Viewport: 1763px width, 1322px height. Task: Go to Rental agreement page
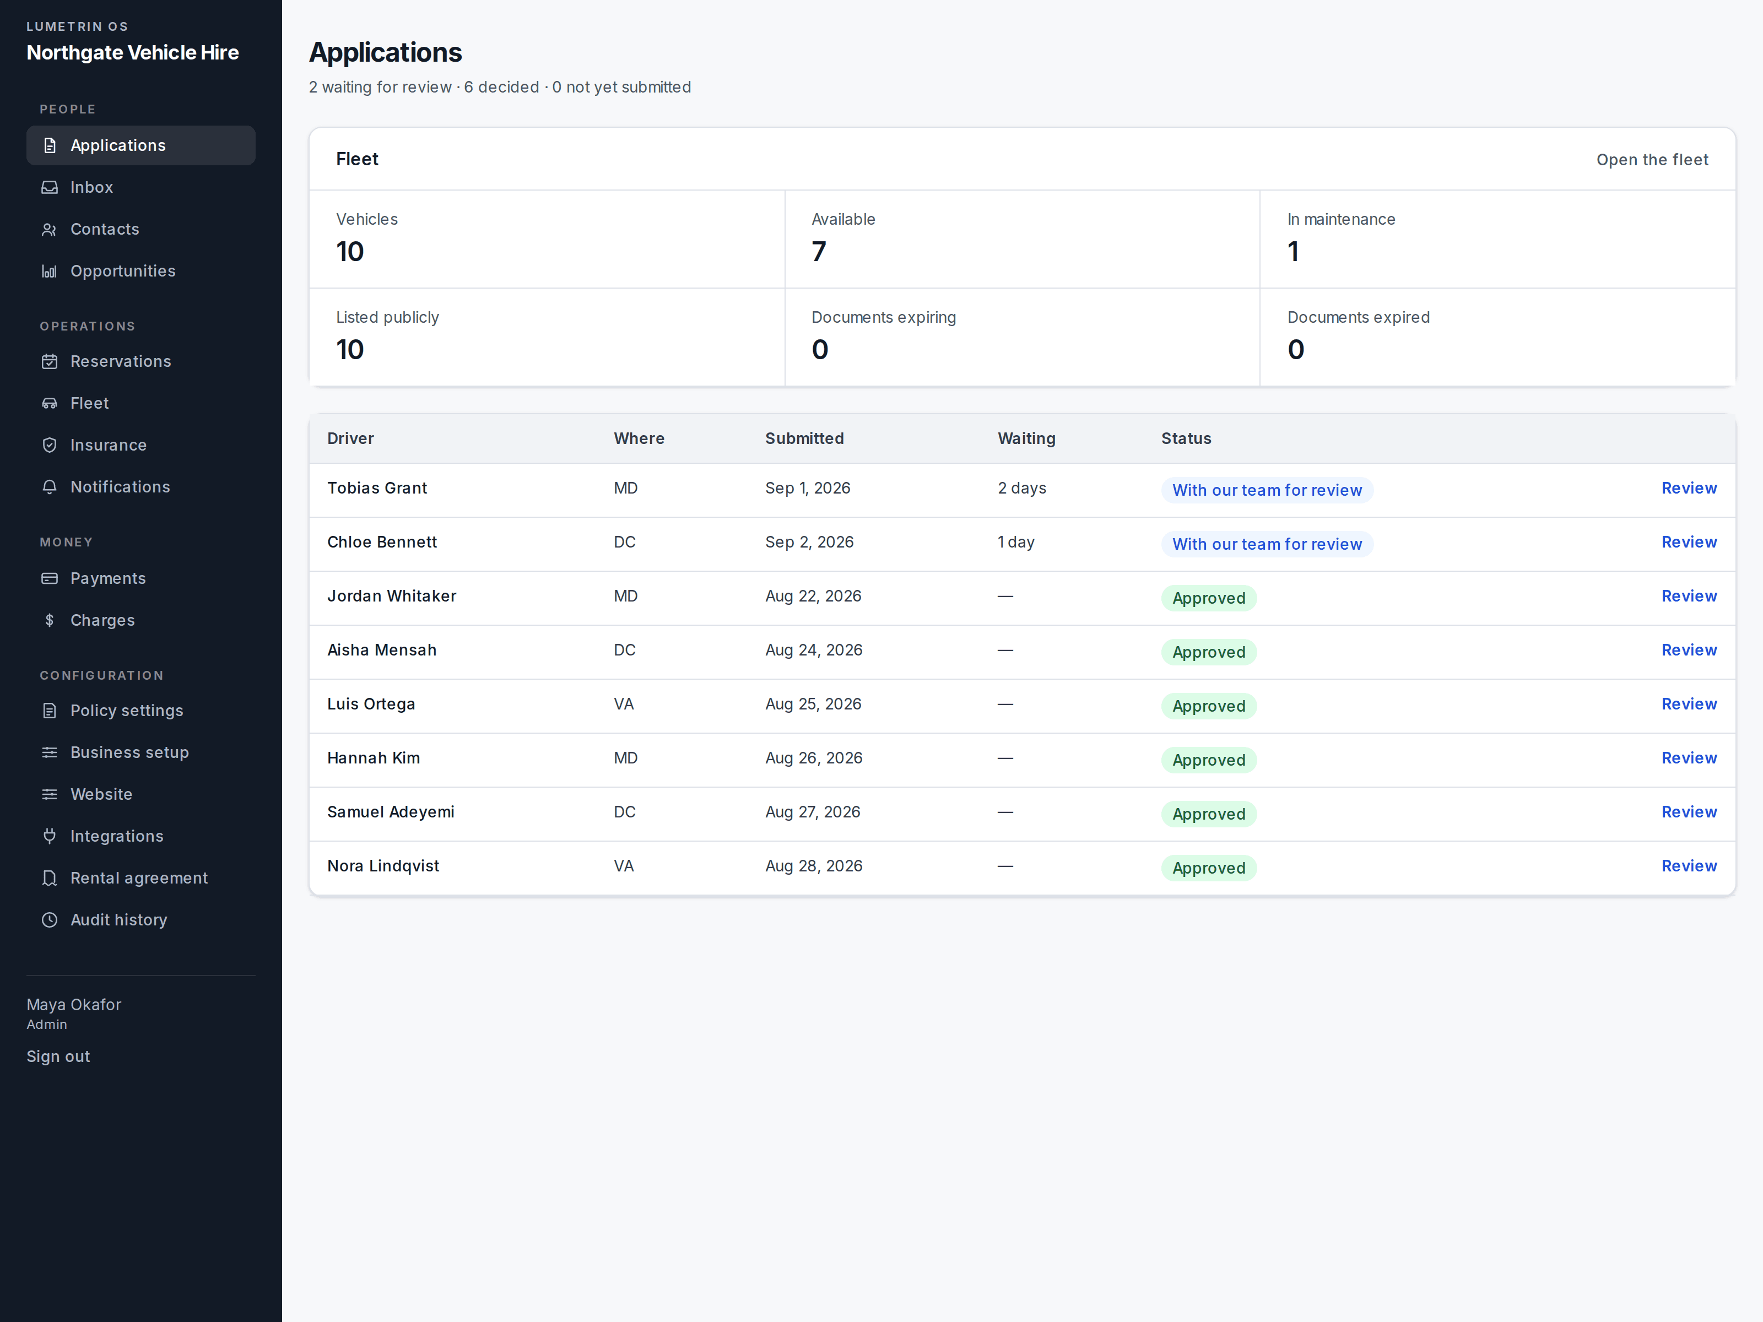coord(141,878)
